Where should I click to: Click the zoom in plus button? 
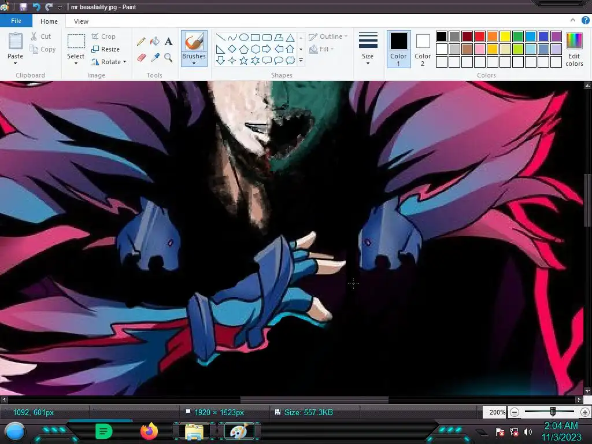coord(585,412)
